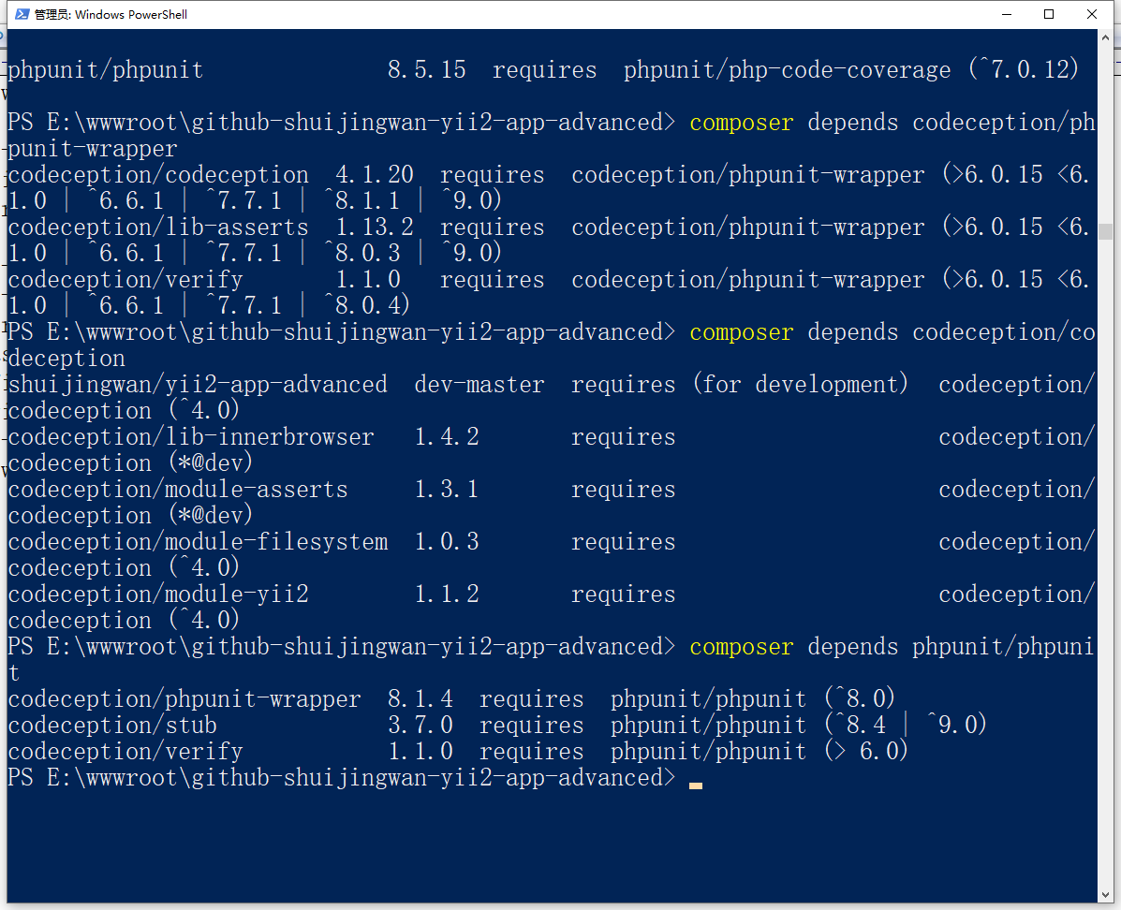Image resolution: width=1121 pixels, height=910 pixels.
Task: Minimize the PowerShell window
Action: tap(1006, 14)
